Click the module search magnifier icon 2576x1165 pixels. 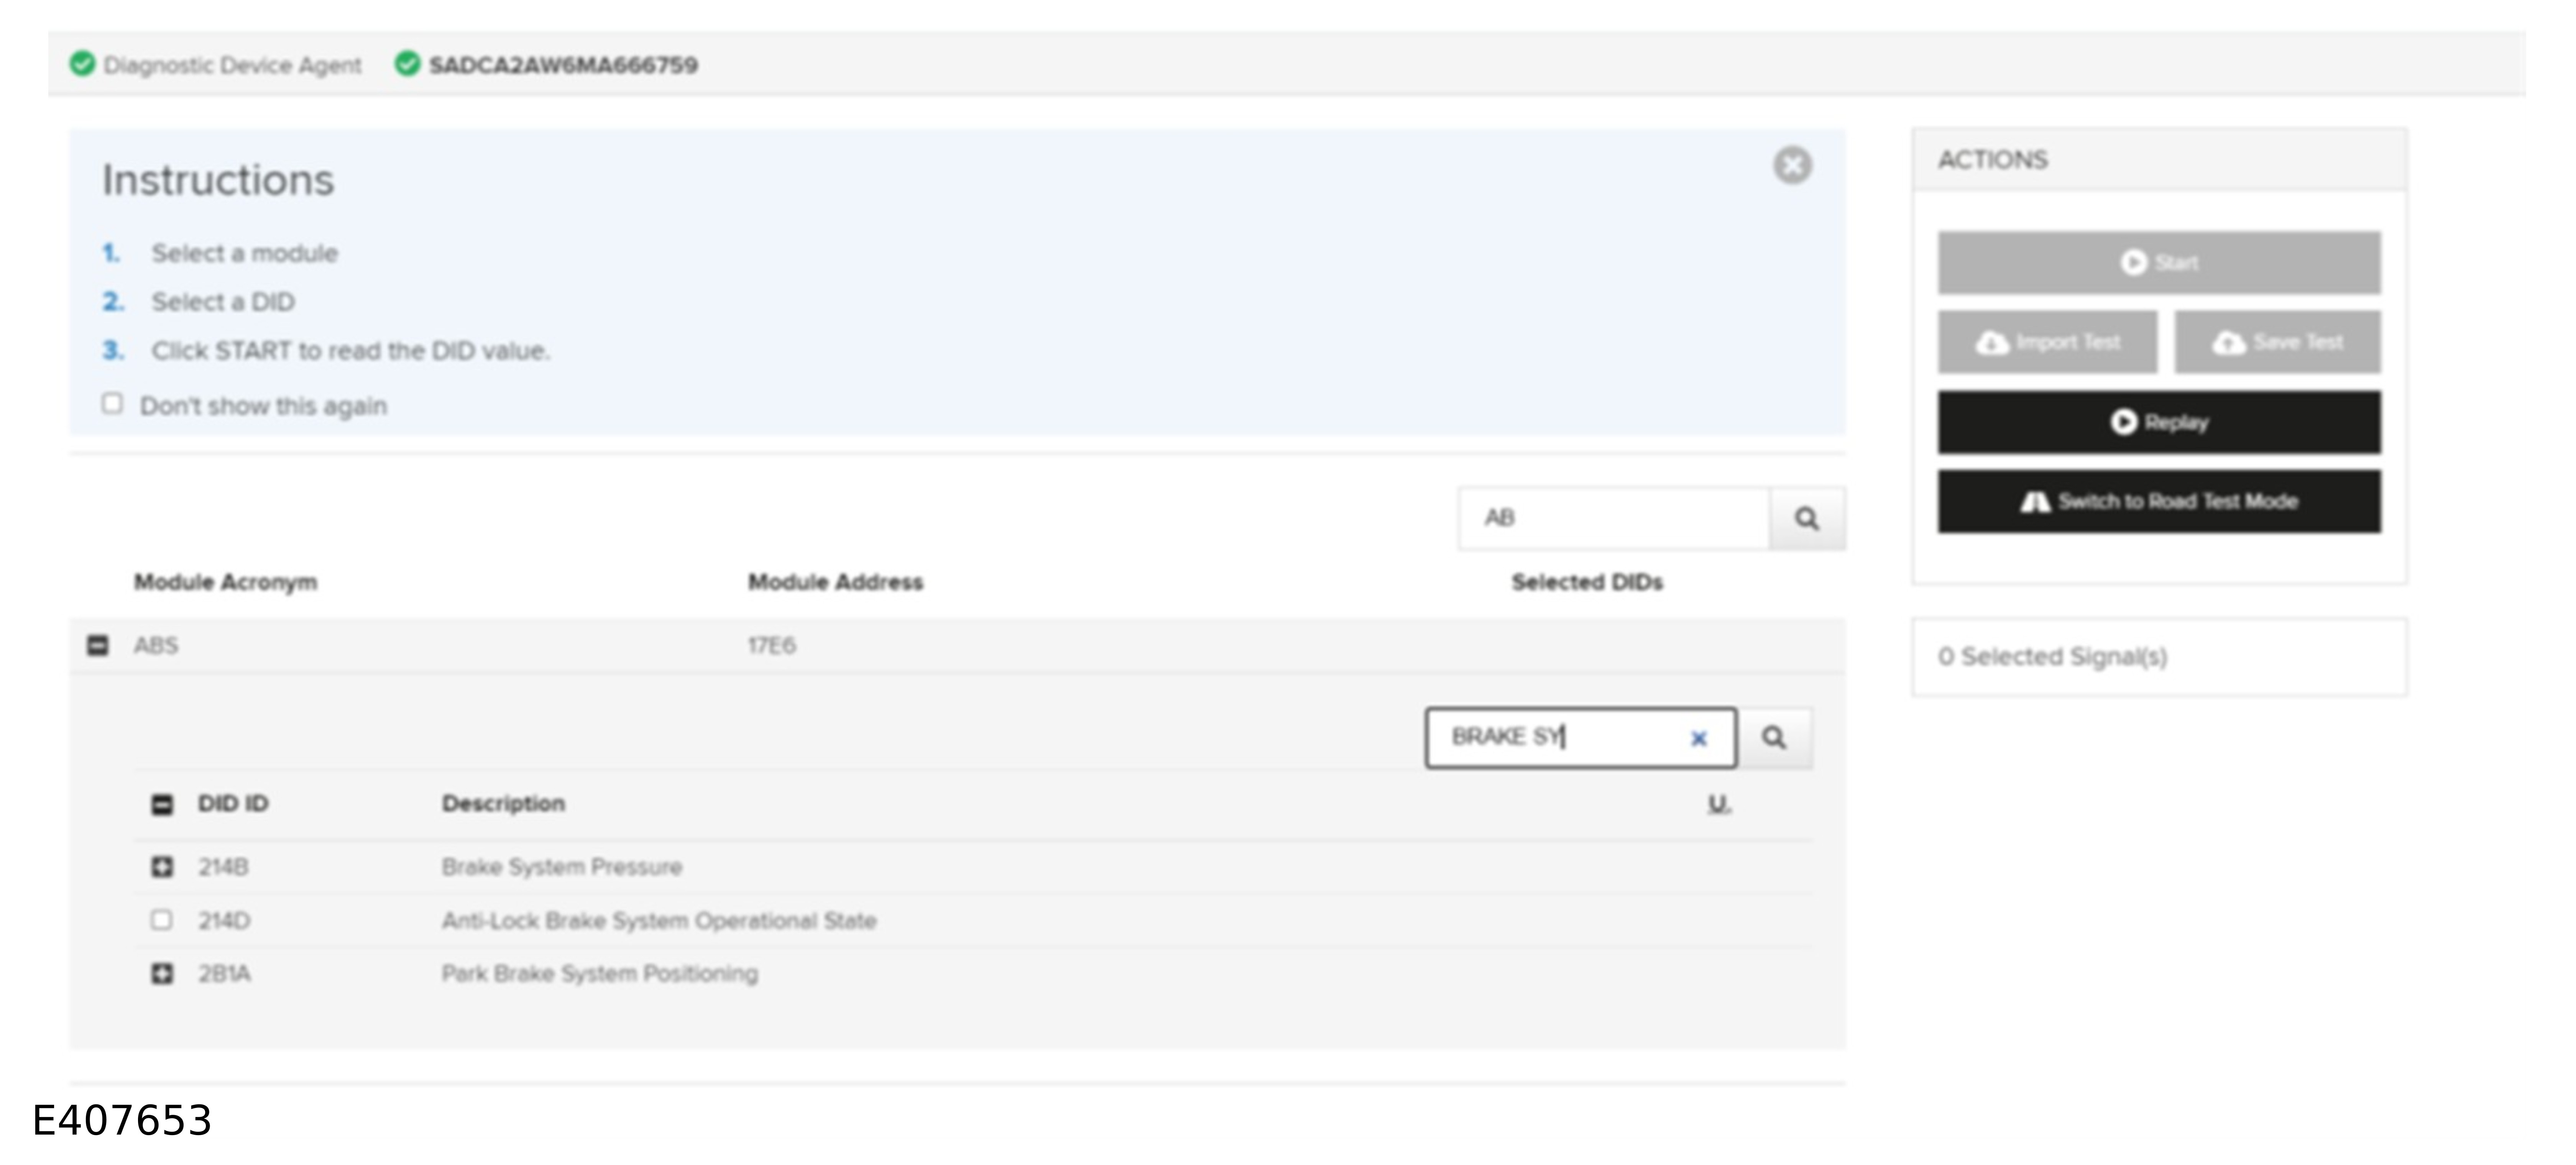tap(1806, 518)
